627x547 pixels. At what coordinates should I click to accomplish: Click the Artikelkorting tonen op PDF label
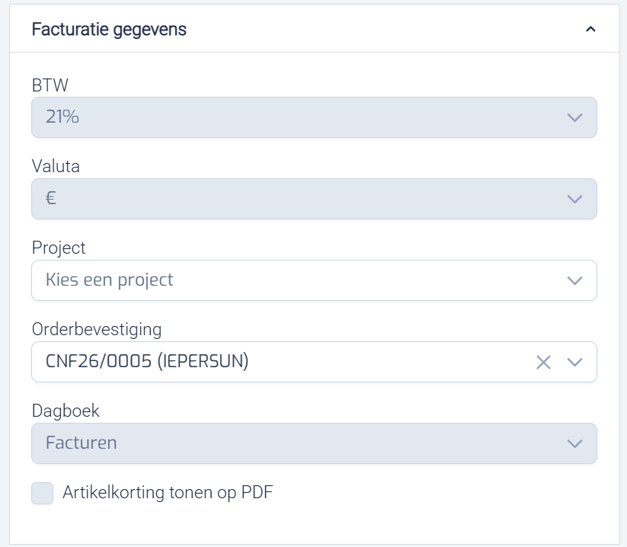pos(168,492)
